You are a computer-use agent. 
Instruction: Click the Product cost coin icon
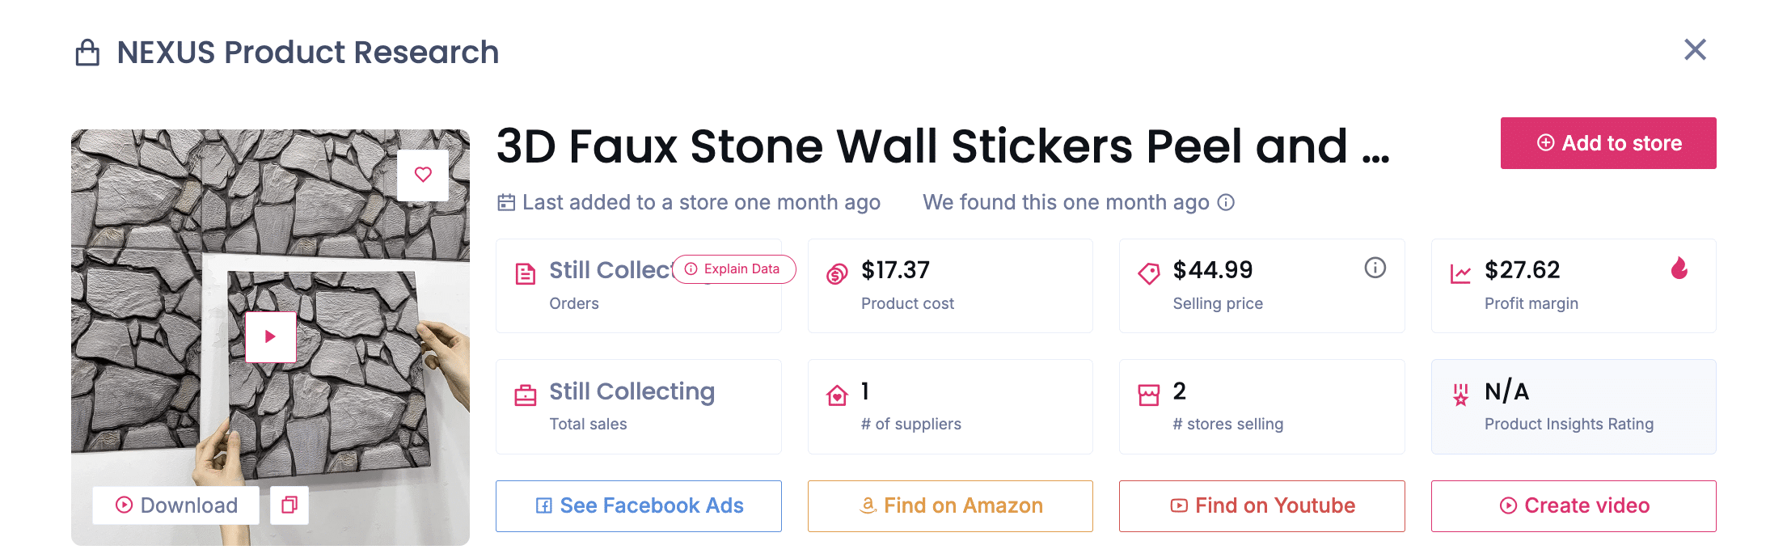[x=835, y=272]
